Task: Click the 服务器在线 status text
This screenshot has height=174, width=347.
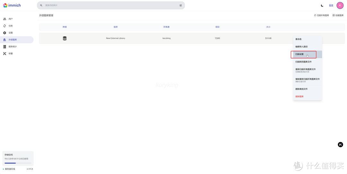Action: click(x=10, y=169)
